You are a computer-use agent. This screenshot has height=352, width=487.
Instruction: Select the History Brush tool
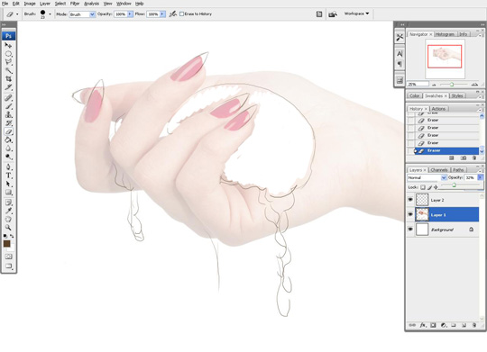point(8,123)
